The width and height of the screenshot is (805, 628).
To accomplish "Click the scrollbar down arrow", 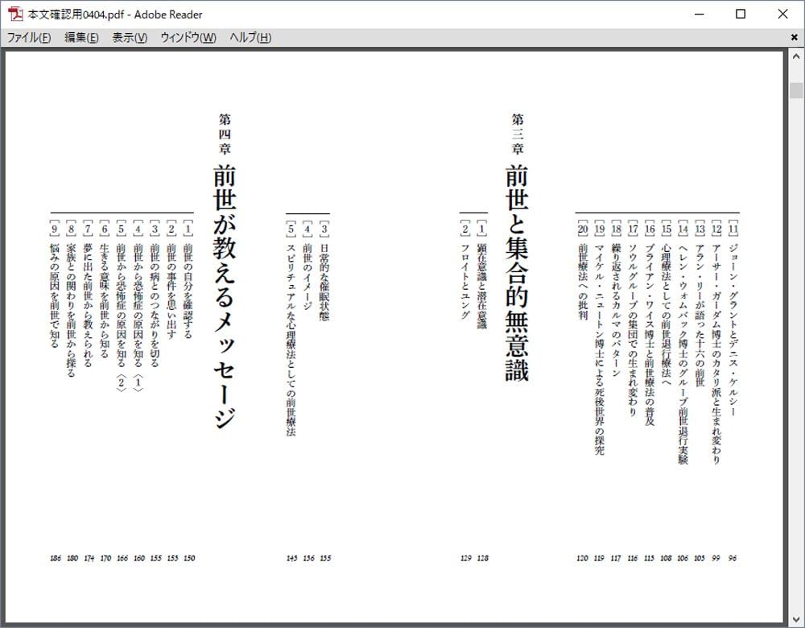I will [x=798, y=619].
